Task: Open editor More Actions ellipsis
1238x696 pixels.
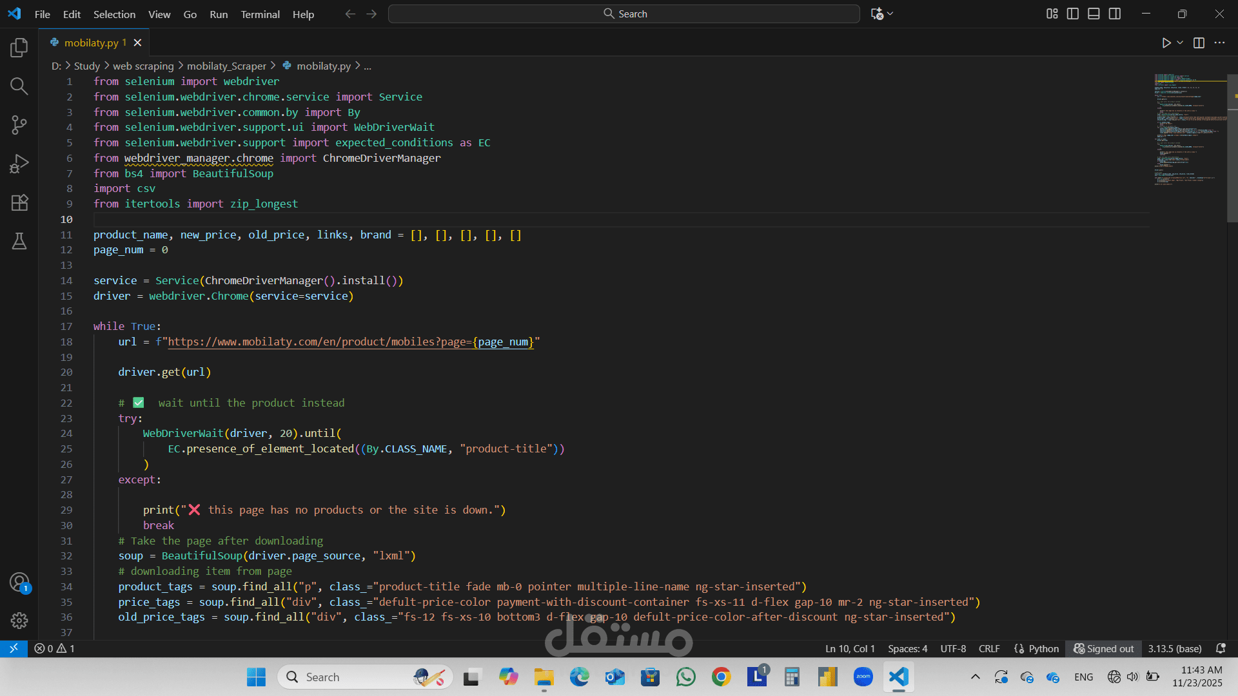Action: (x=1219, y=43)
